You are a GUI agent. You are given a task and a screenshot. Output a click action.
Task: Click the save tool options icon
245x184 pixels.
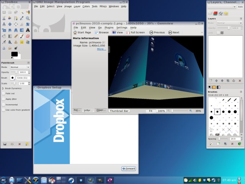pos(5,144)
